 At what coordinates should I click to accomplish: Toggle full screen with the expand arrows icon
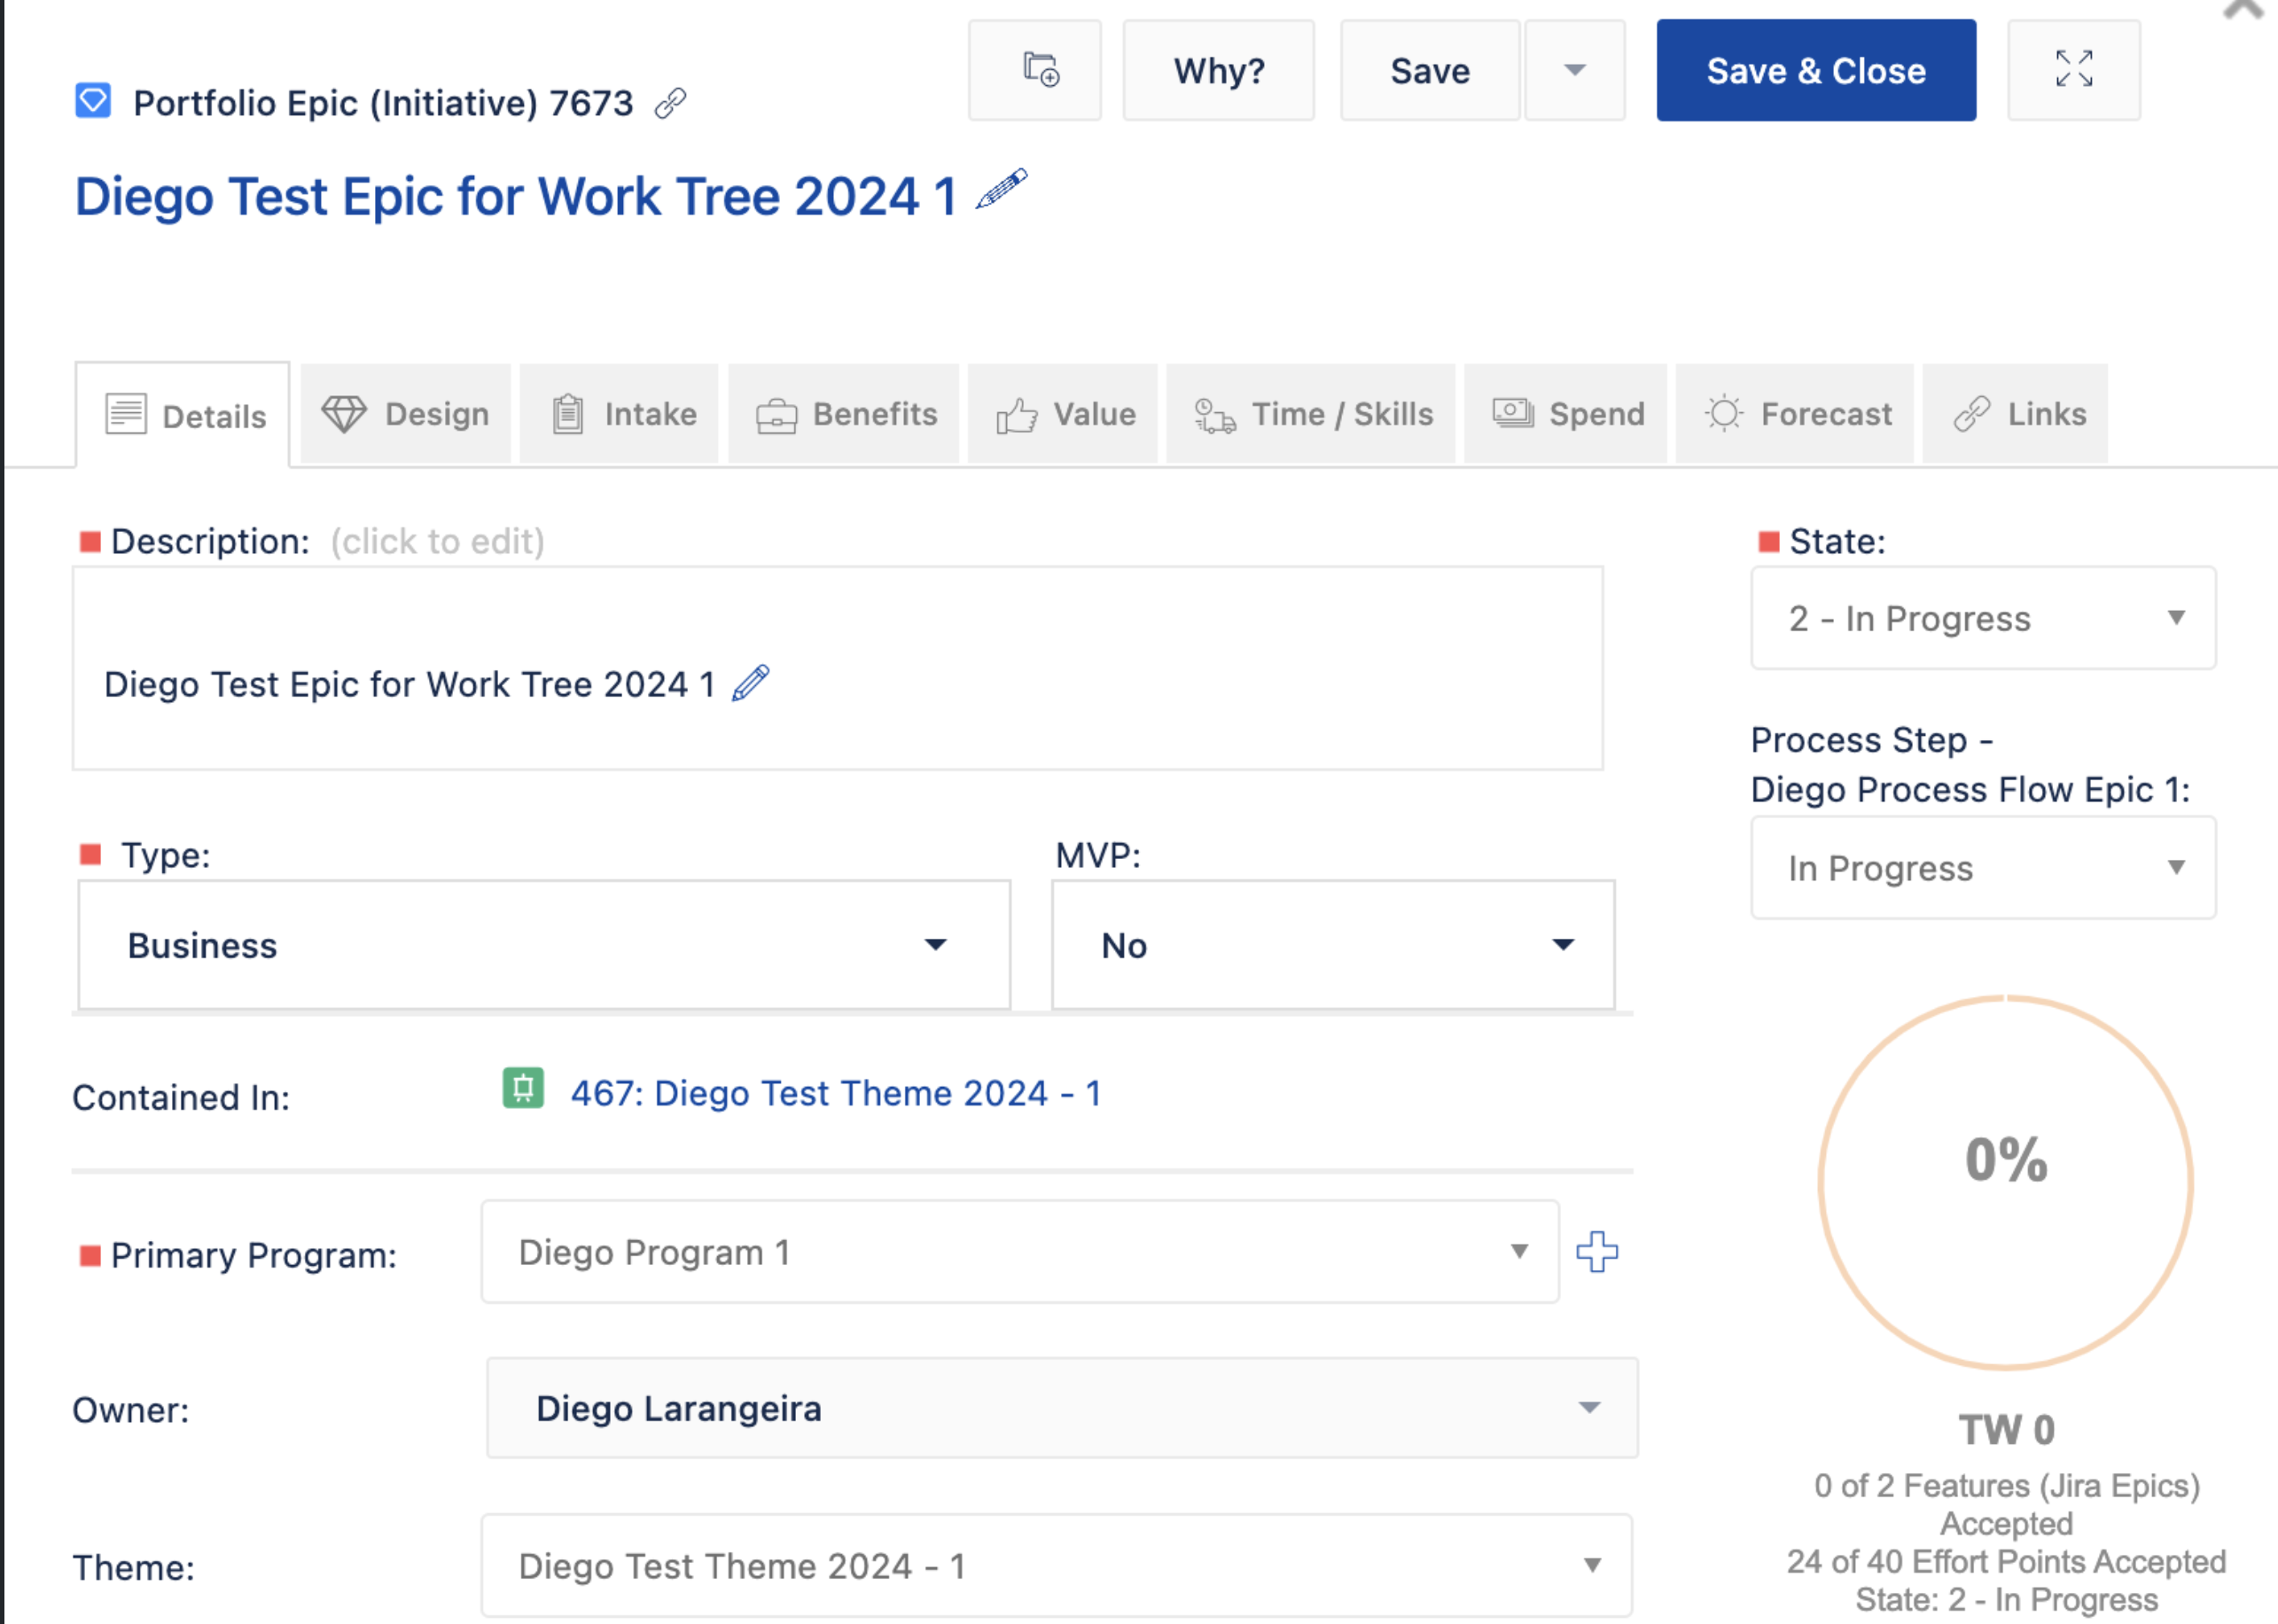tap(2073, 70)
